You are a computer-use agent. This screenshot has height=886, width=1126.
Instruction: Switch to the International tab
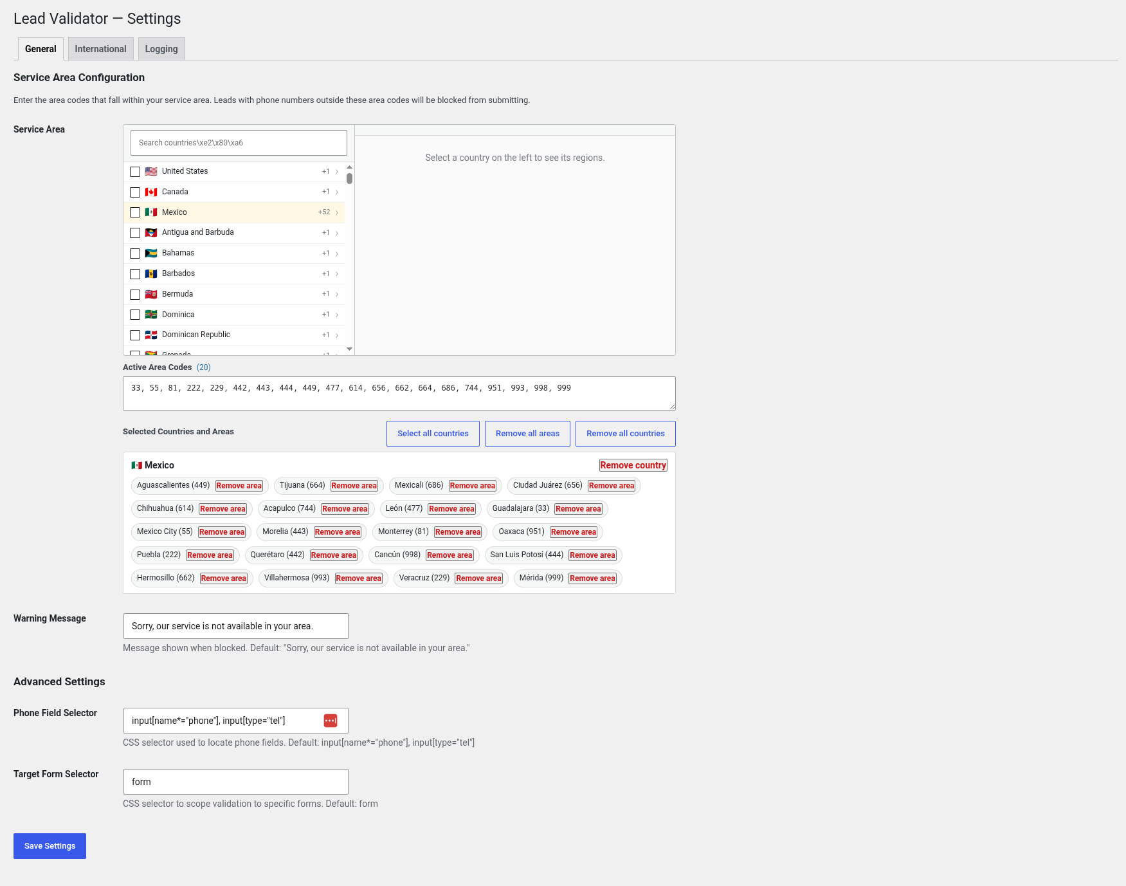click(x=100, y=49)
